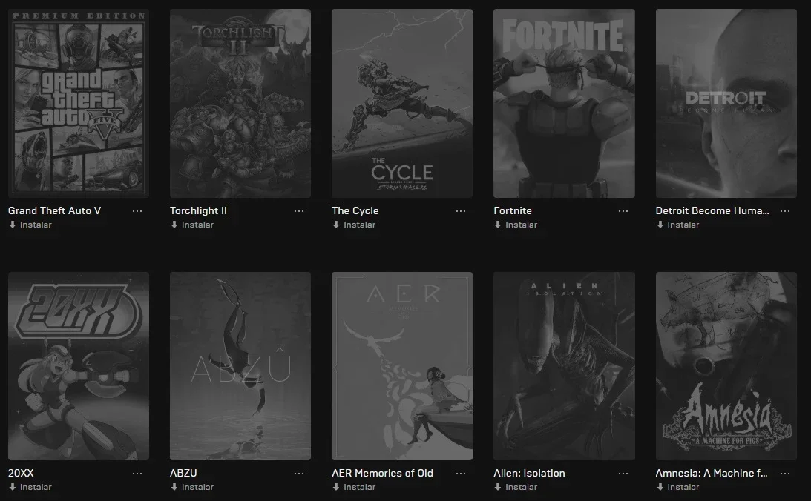This screenshot has width=811, height=501.
Task: Open the three-dot menu for Torchlight II
Action: [x=299, y=211]
